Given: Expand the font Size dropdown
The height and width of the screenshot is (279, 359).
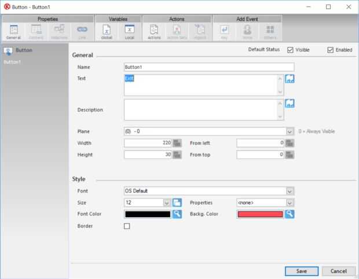Looking at the screenshot, I should (167, 203).
